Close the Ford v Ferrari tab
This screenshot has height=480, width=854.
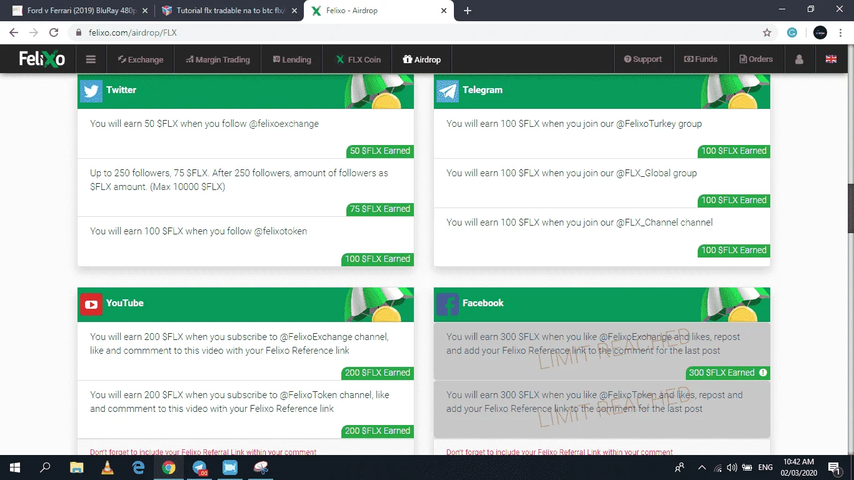pos(145,11)
